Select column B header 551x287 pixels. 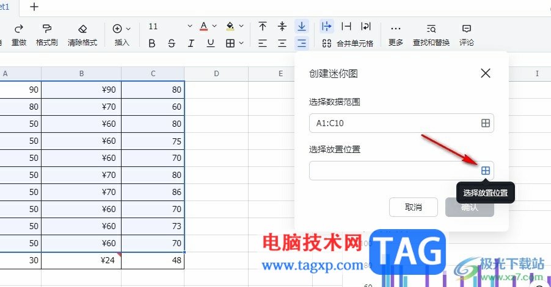click(81, 74)
